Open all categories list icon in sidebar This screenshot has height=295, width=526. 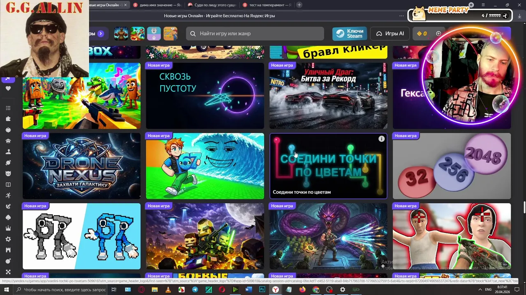tap(8, 108)
